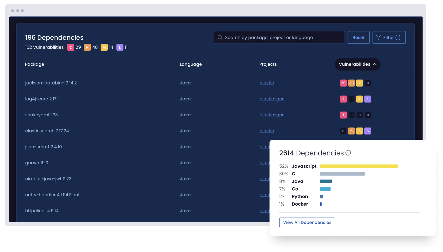
Task: Click jackson-databind critical count badge 26
Action: [343, 83]
